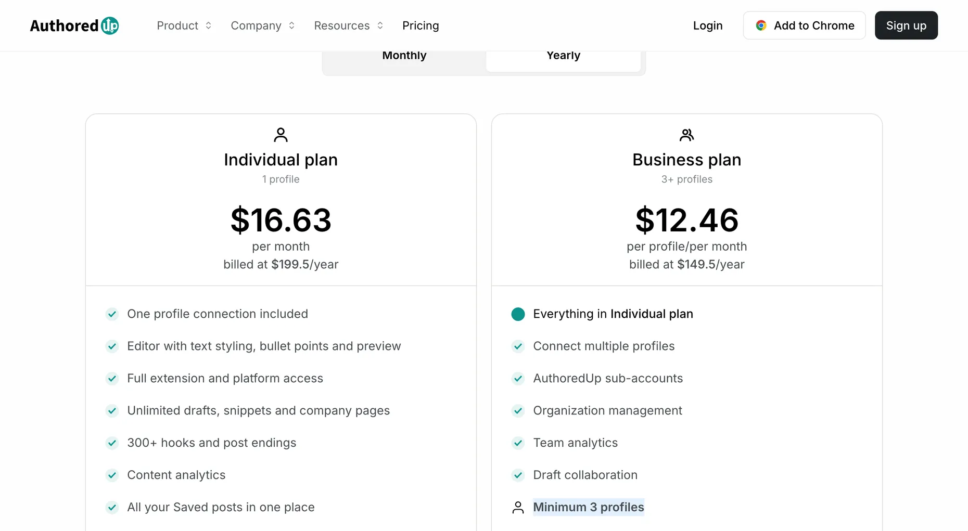Click Organization management feature text
Screen dimensions: 968x531
(607, 411)
